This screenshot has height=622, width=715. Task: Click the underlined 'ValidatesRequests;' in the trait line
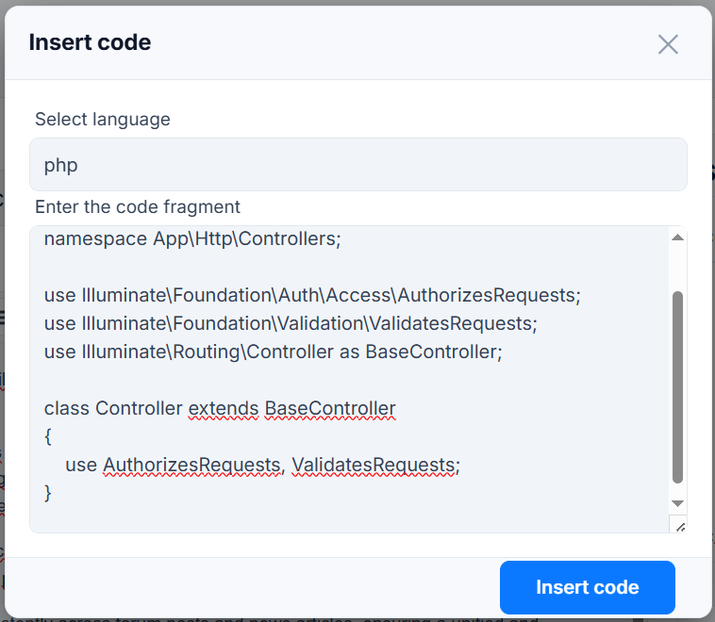[375, 465]
